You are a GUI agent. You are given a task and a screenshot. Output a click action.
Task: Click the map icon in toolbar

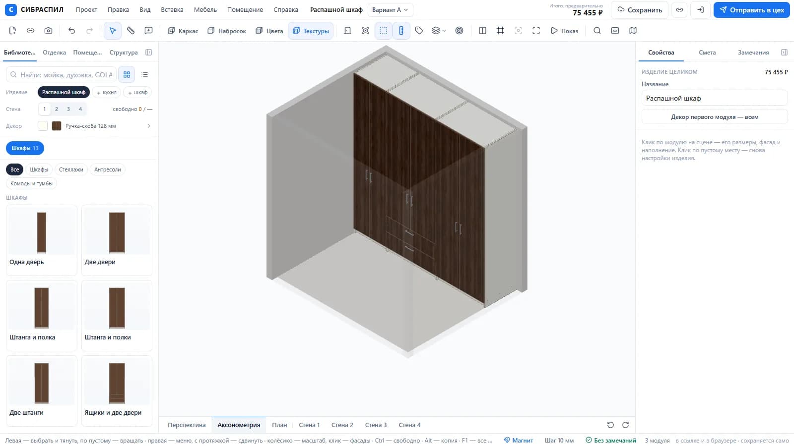click(x=633, y=31)
